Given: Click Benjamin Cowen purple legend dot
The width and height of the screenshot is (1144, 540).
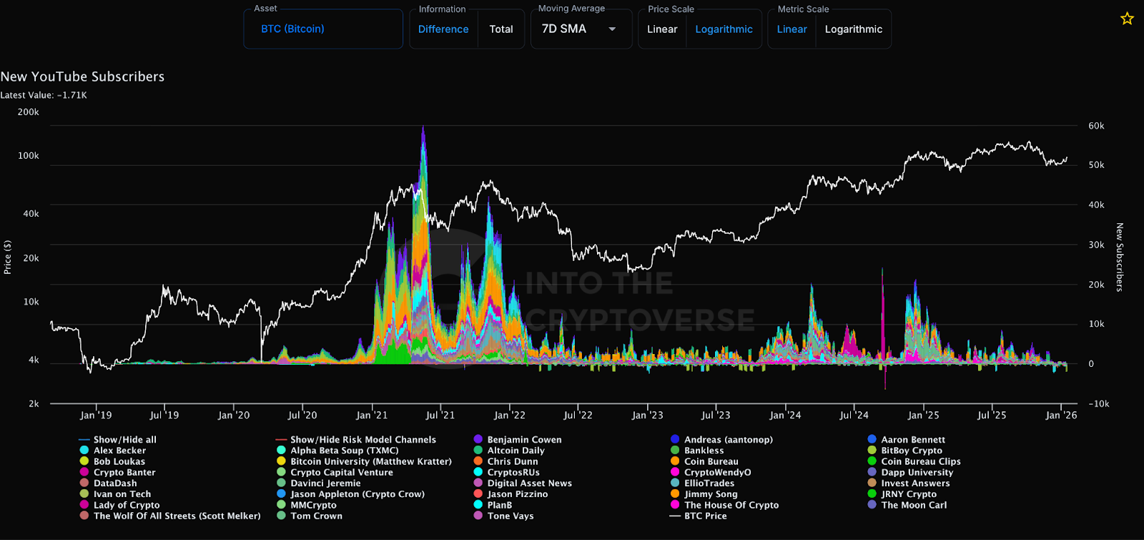Looking at the screenshot, I should tap(478, 439).
